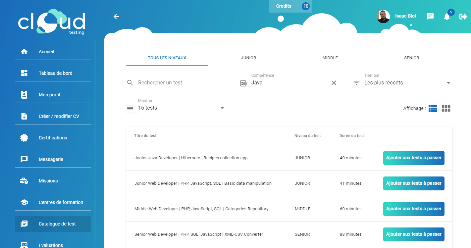Click the Isaac Blot username
The width and height of the screenshot is (471, 248).
click(406, 16)
